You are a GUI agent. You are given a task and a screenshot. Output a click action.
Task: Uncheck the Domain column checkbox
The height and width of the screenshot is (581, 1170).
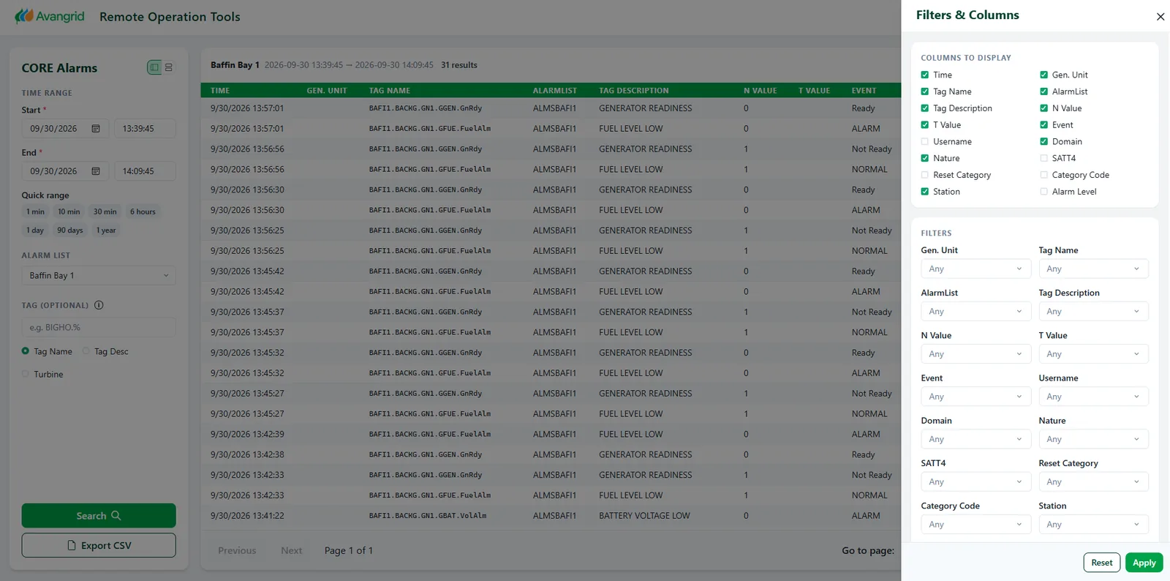pos(1044,141)
